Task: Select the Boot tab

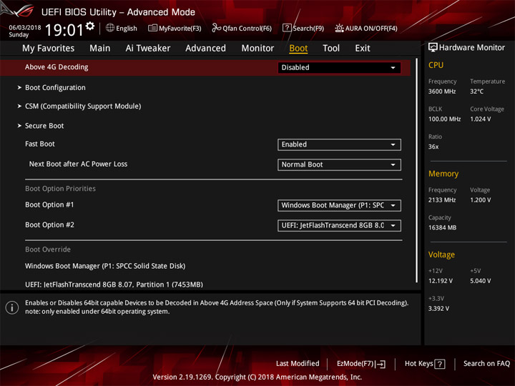Action: tap(298, 49)
